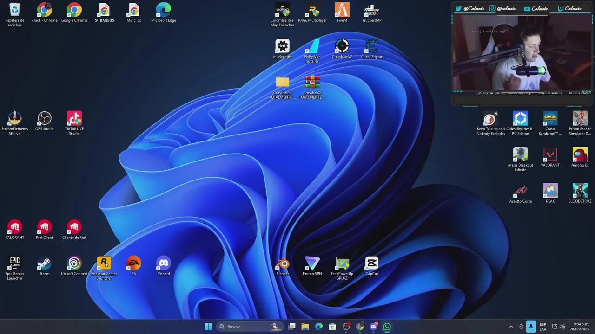Image resolution: width=595 pixels, height=334 pixels.
Task: Open the Crash Bandicoot shortcut
Action: click(550, 123)
